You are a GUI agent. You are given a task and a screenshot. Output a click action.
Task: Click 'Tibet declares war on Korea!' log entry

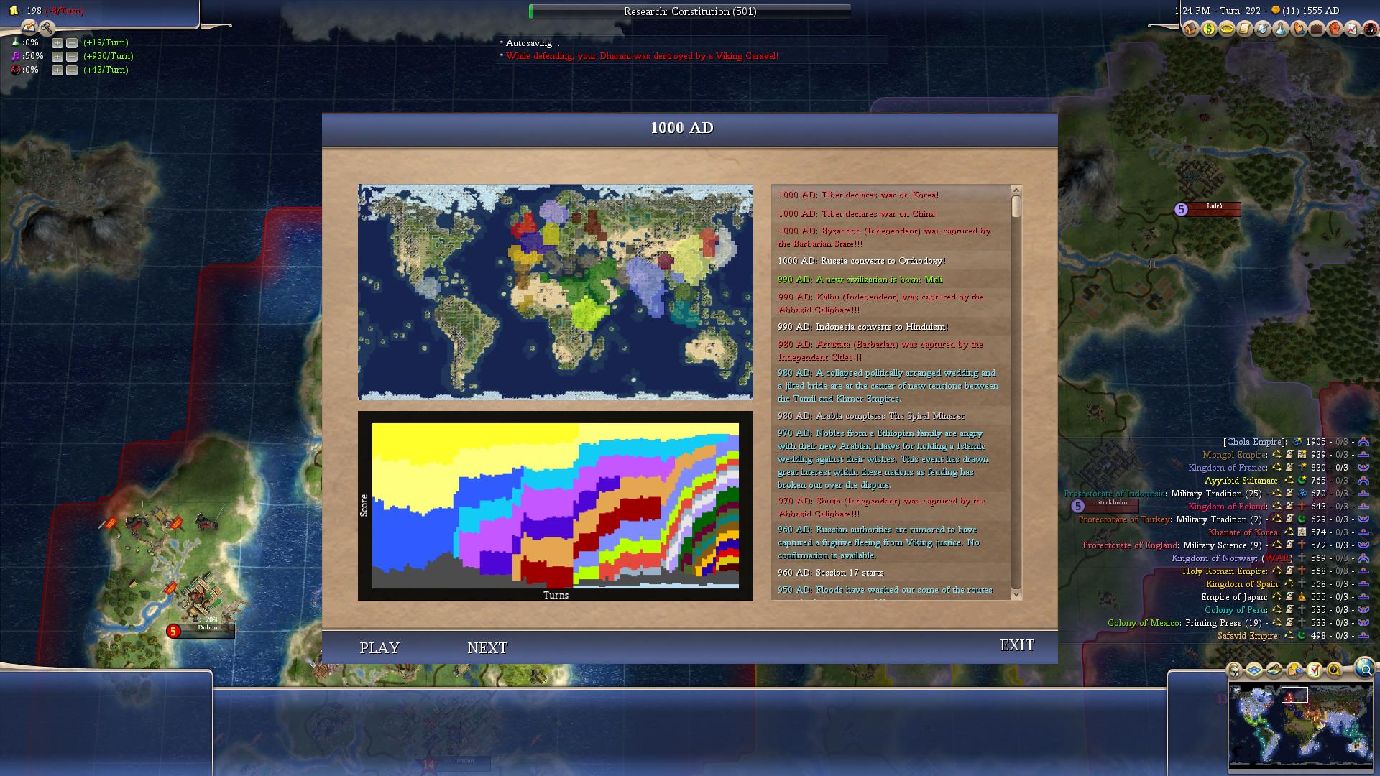[x=858, y=195]
